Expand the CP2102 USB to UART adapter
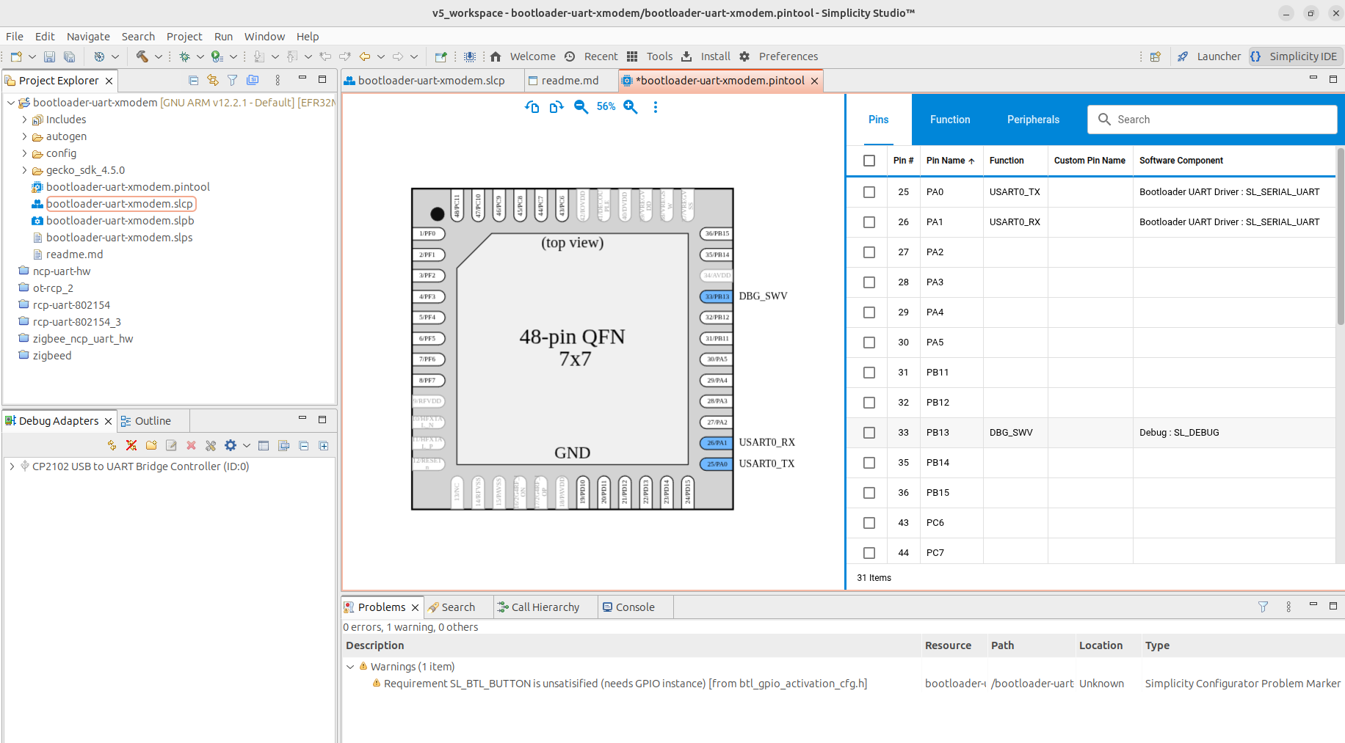 pyautogui.click(x=11, y=466)
